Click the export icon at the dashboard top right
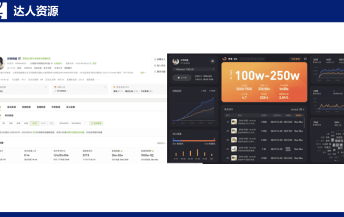This screenshot has width=344, height=217. pyautogui.click(x=305, y=59)
